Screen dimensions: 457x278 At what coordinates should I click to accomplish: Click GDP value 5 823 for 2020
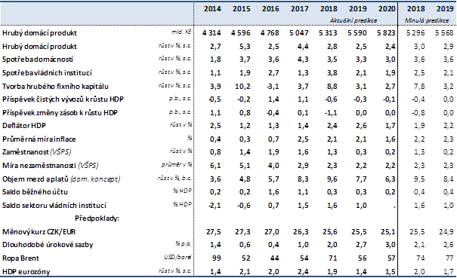[x=386, y=33]
